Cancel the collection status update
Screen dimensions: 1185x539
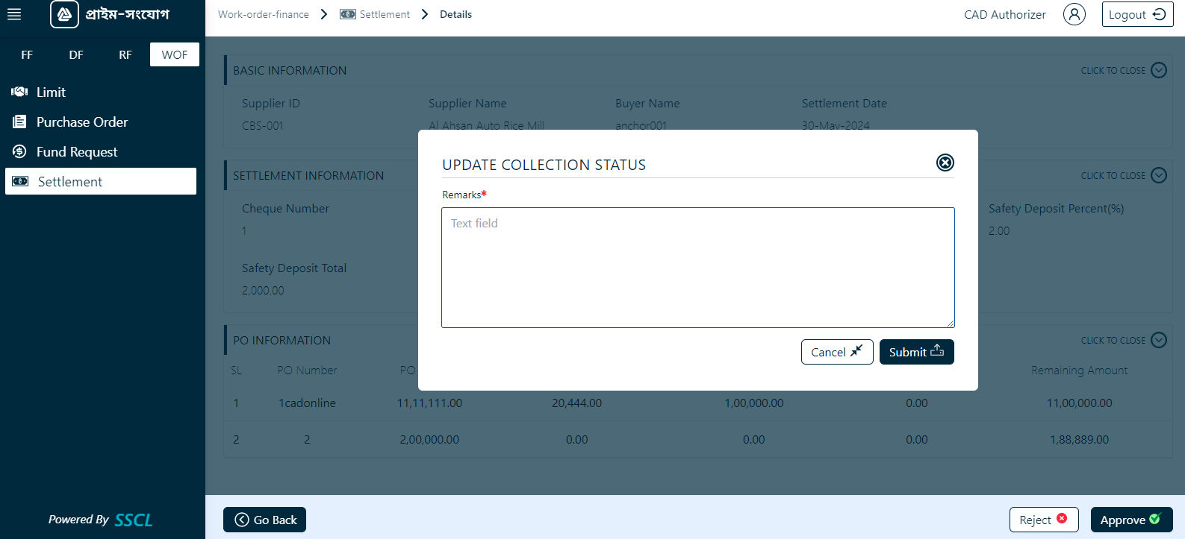coord(837,352)
